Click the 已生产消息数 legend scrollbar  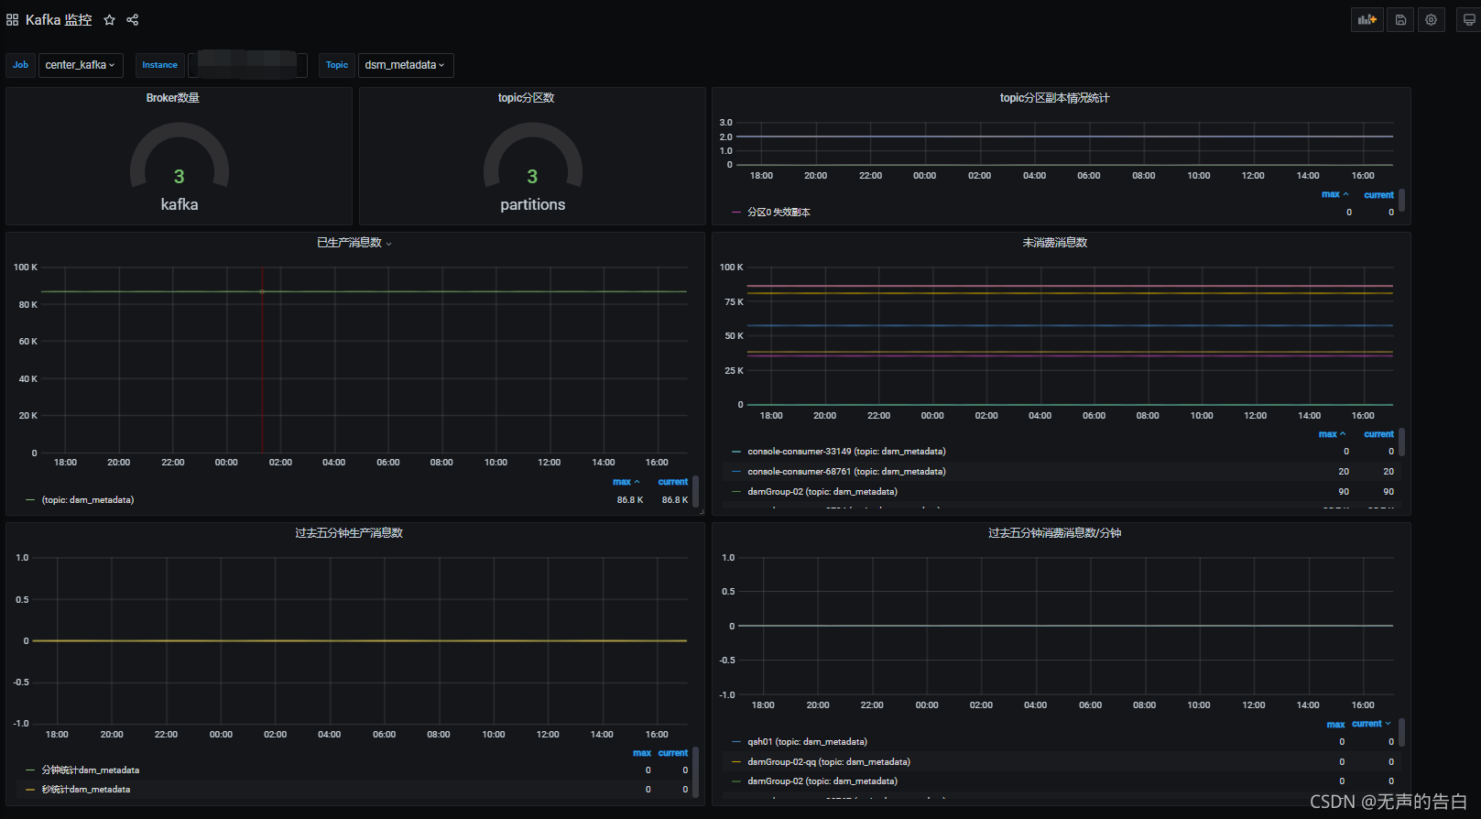point(695,491)
